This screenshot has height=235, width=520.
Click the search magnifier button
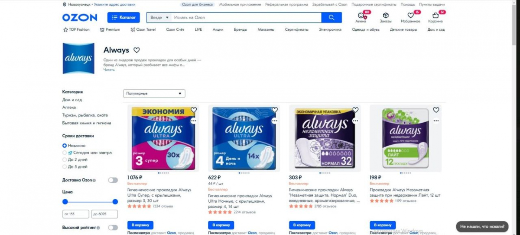pos(331,18)
